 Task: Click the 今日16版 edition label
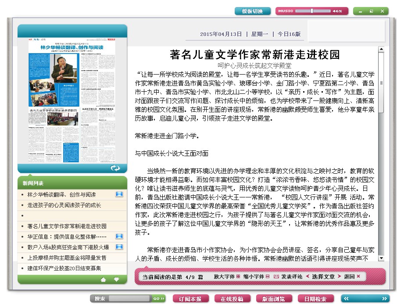289,34
